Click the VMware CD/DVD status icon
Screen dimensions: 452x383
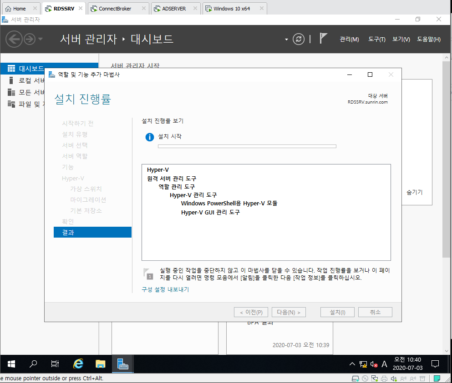[x=365, y=378]
